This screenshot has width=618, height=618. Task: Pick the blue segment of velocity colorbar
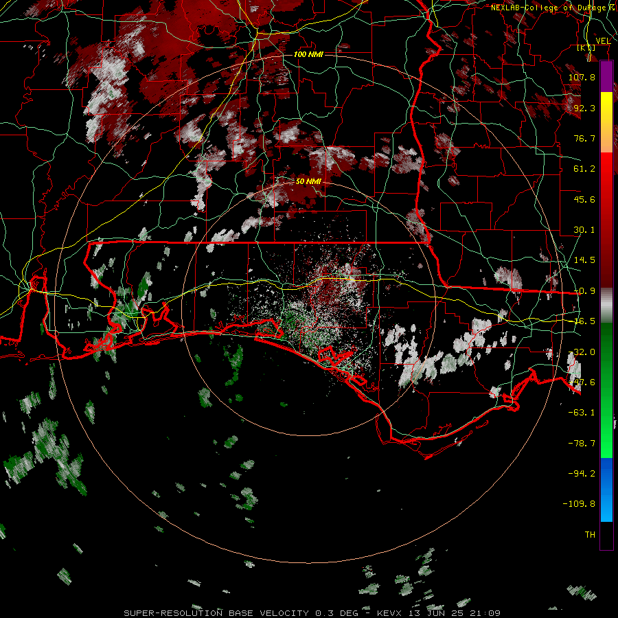[x=606, y=490]
